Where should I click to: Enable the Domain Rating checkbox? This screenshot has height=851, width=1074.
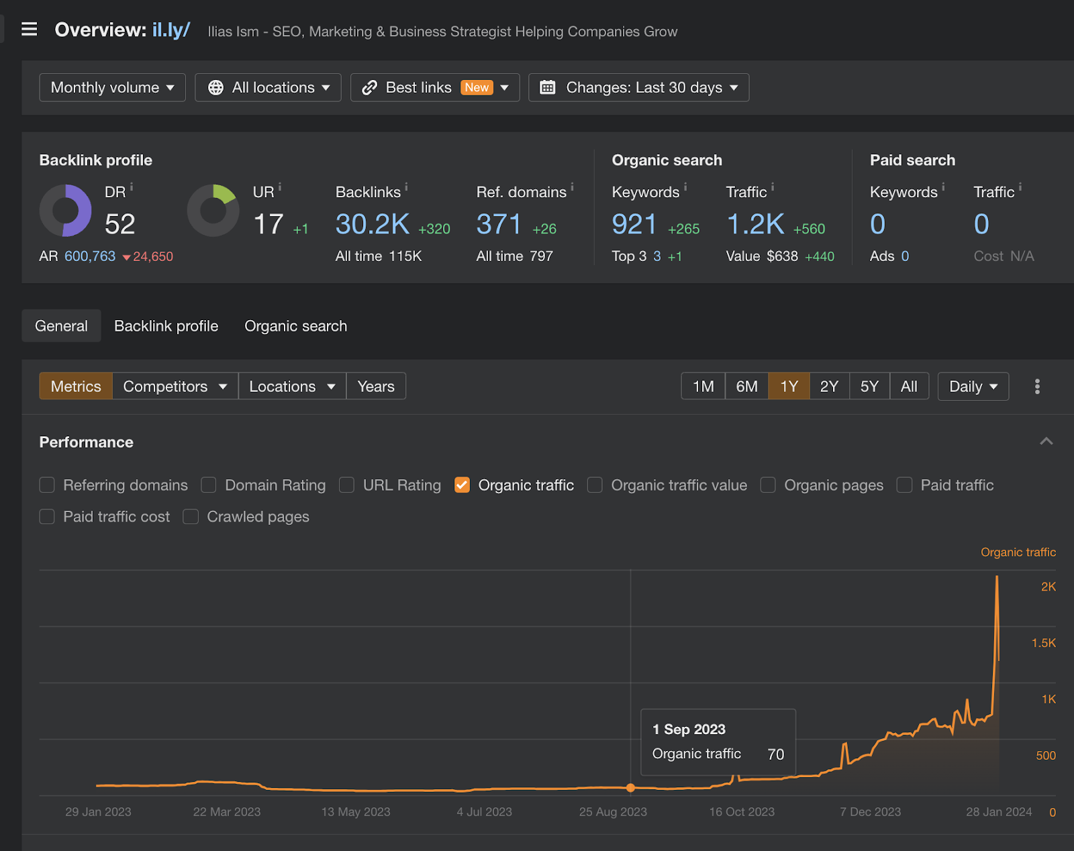coord(209,485)
